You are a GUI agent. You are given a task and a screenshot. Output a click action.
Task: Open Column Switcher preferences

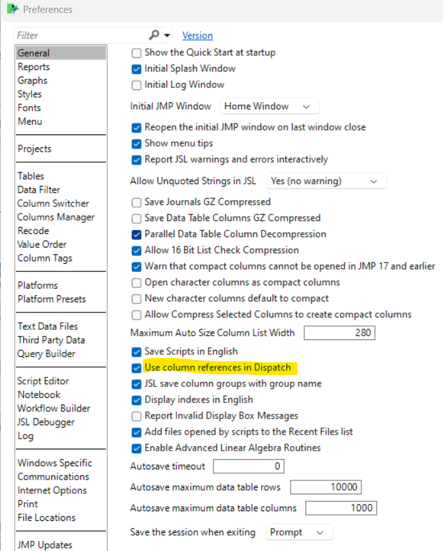click(x=53, y=203)
